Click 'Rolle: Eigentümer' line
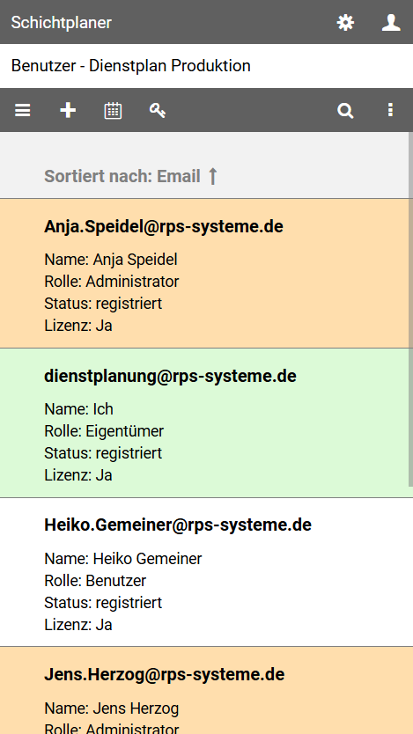This screenshot has width=413, height=734. [104, 431]
